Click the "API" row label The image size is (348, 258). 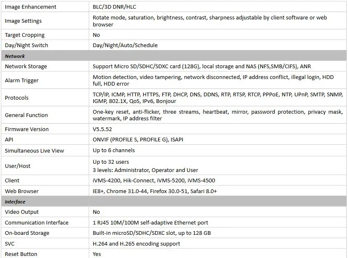[9, 140]
